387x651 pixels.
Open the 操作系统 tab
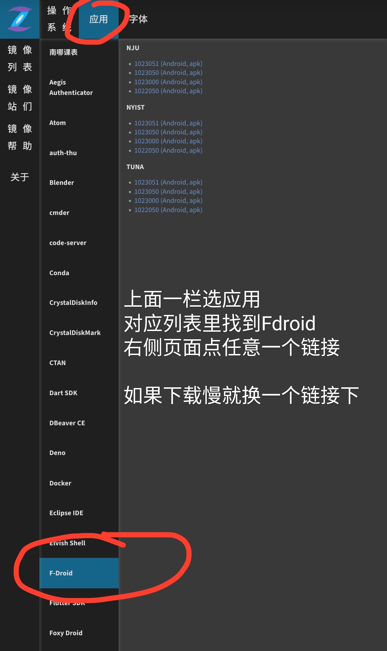[x=59, y=19]
